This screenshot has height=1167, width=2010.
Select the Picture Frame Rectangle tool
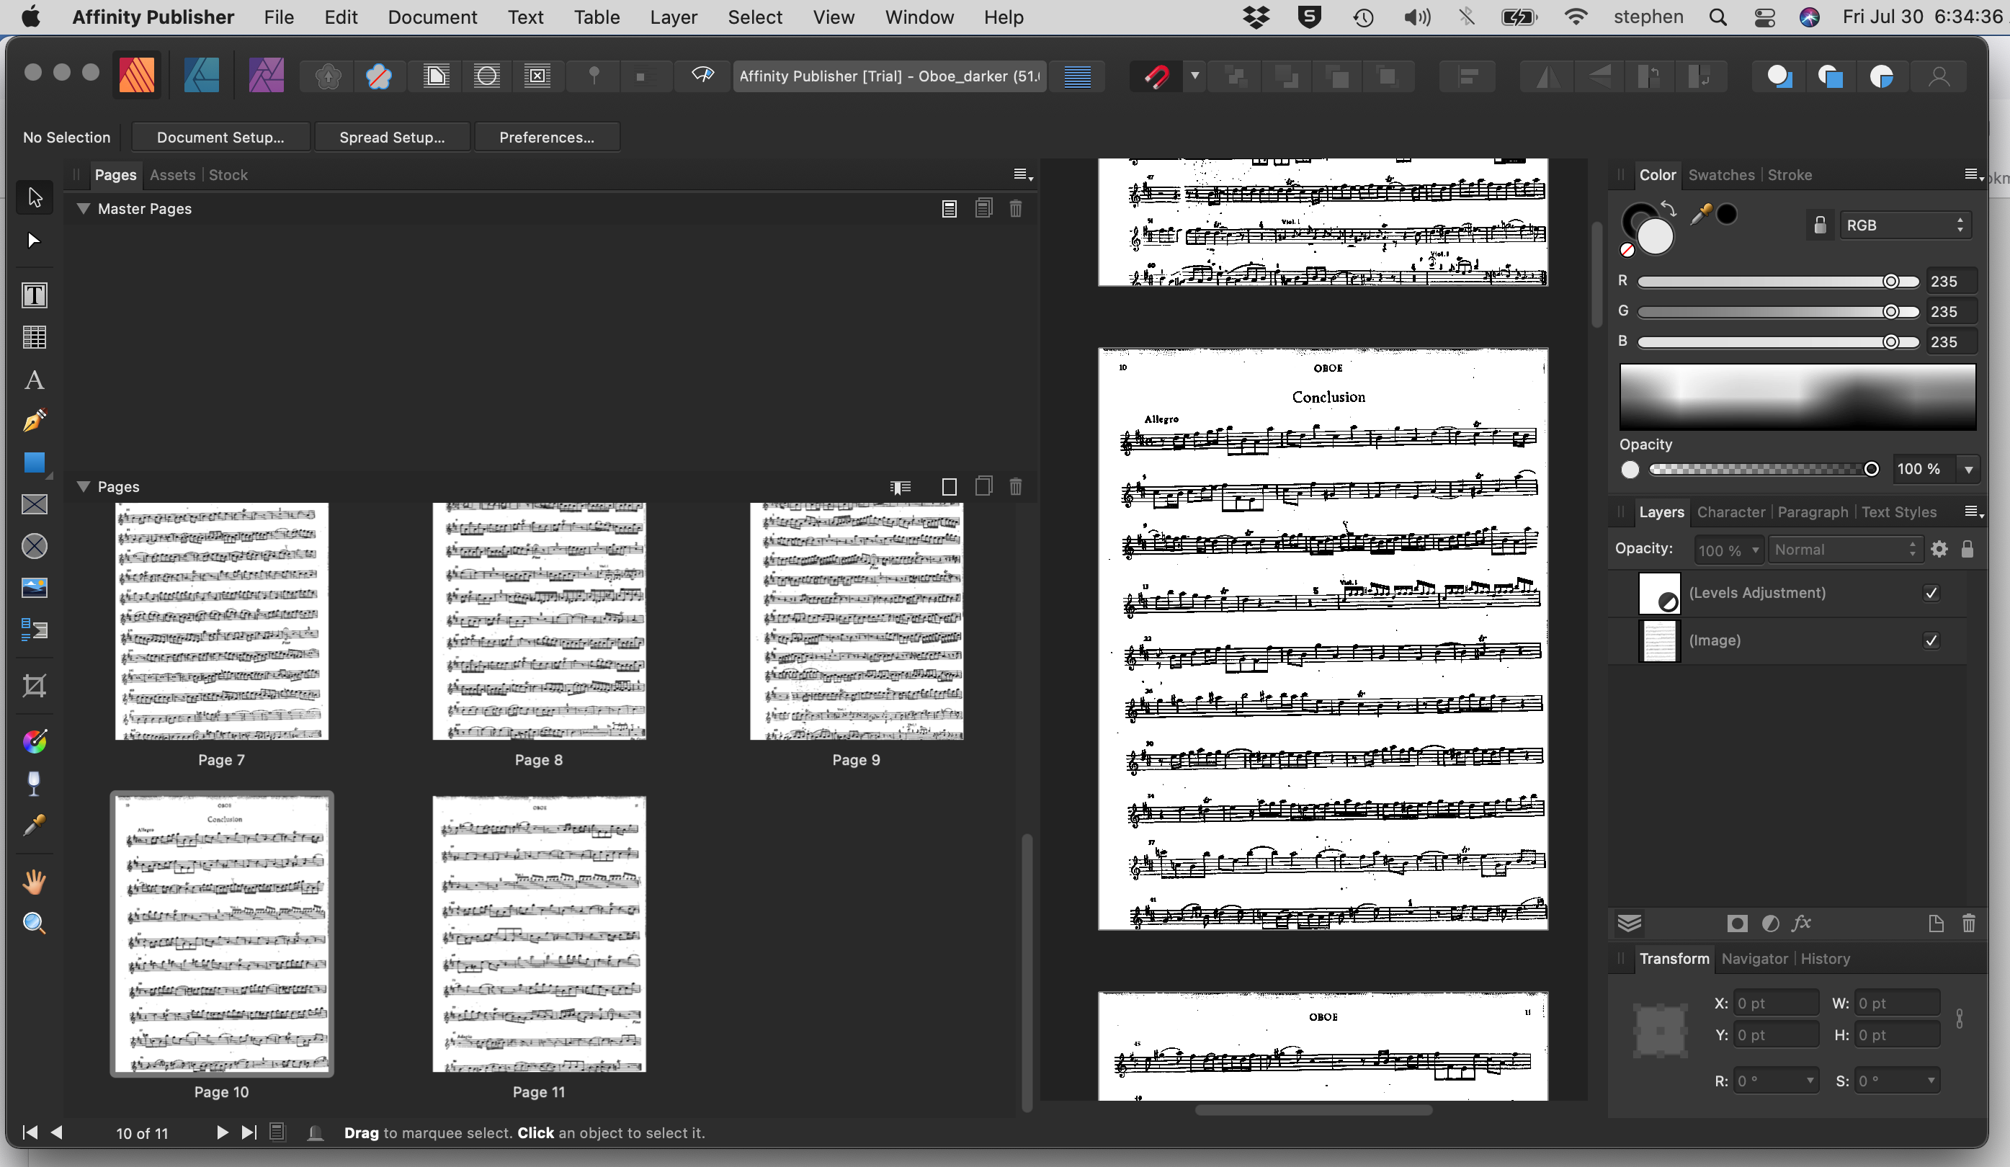35,505
